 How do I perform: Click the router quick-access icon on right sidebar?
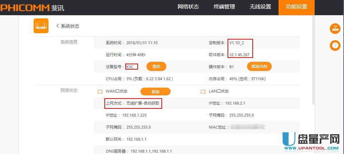pyautogui.click(x=335, y=29)
